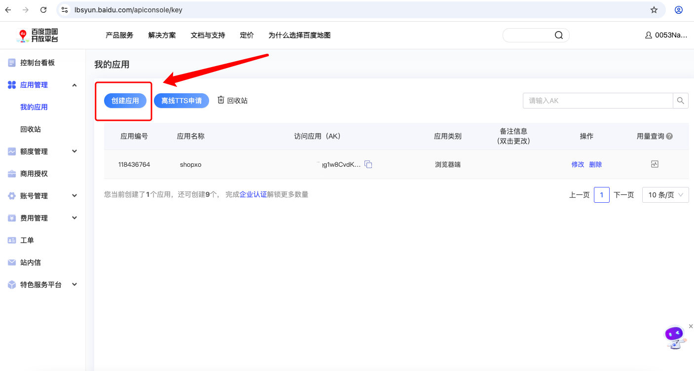Click 修改 link for shopxo app
This screenshot has width=694, height=371.
pos(578,164)
